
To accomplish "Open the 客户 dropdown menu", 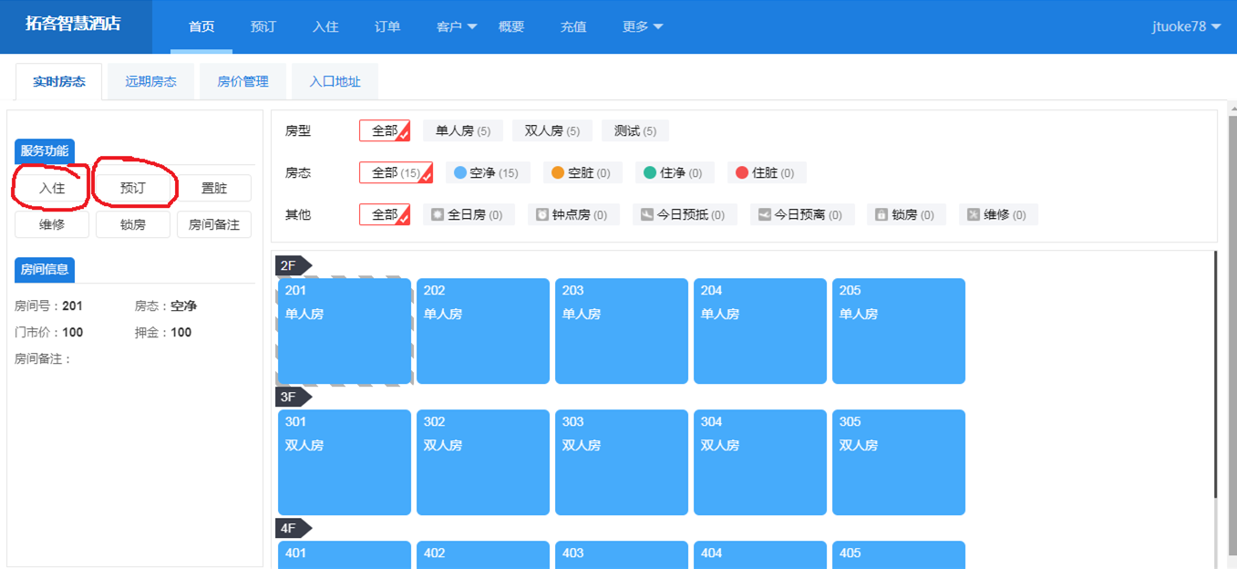I will point(457,26).
